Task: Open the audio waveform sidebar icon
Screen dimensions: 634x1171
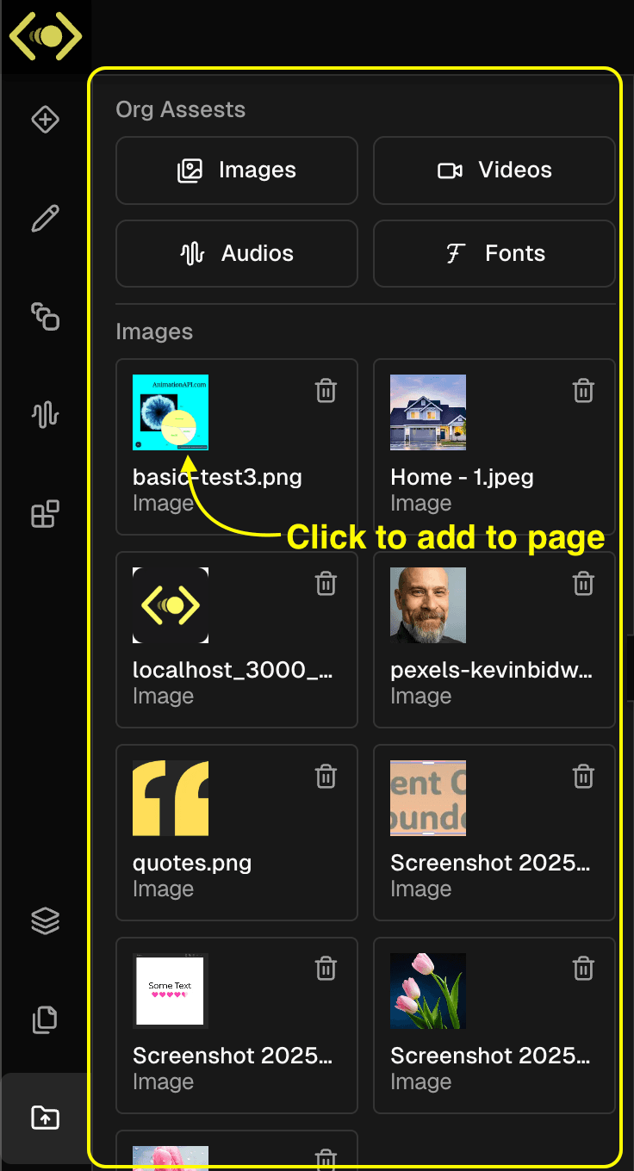Action: 45,415
